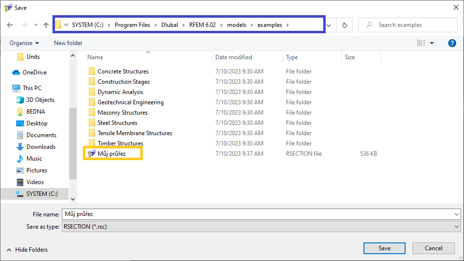The image size is (464, 261).
Task: Go up one folder level
Action: (46, 25)
